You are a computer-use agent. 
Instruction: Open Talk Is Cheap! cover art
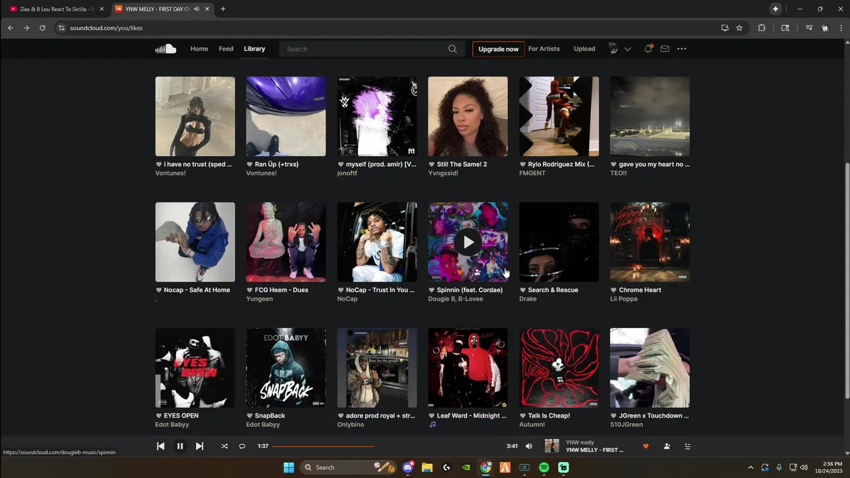[x=559, y=368]
